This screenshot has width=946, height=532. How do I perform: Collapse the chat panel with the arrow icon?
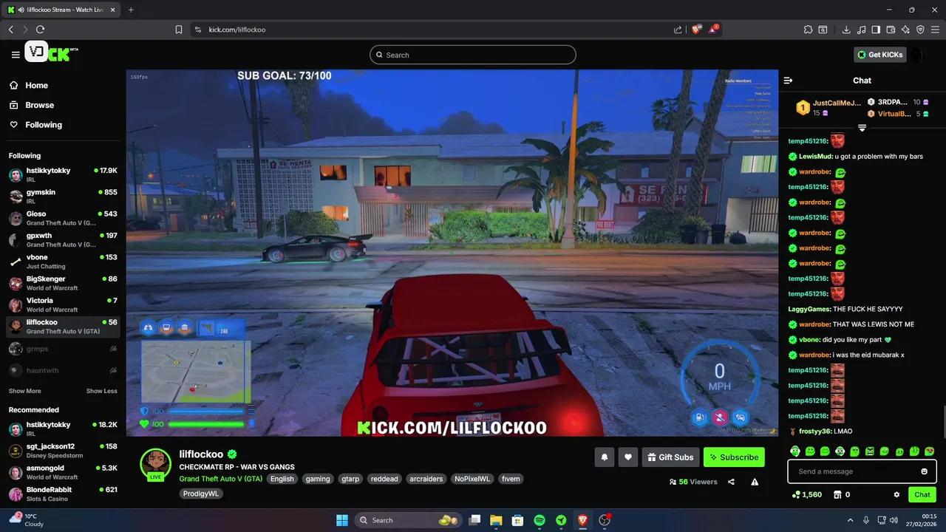(788, 81)
